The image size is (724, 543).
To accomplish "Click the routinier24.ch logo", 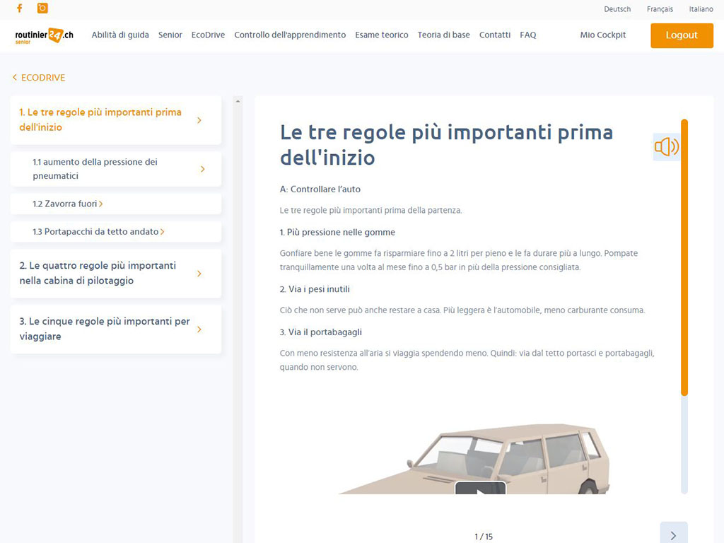I will [44, 35].
